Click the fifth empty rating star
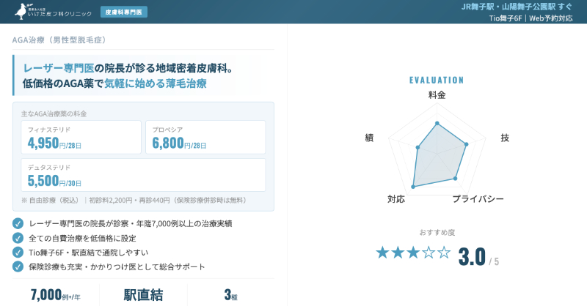 point(444,253)
